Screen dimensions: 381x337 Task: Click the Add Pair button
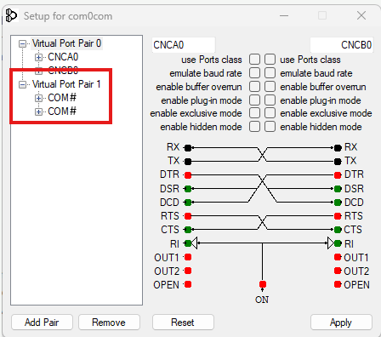(42, 323)
